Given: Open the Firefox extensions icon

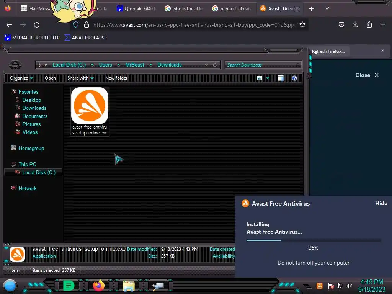Looking at the screenshot, I should tap(369, 24).
